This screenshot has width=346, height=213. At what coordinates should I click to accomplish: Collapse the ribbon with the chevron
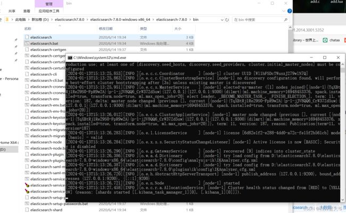click(x=284, y=11)
